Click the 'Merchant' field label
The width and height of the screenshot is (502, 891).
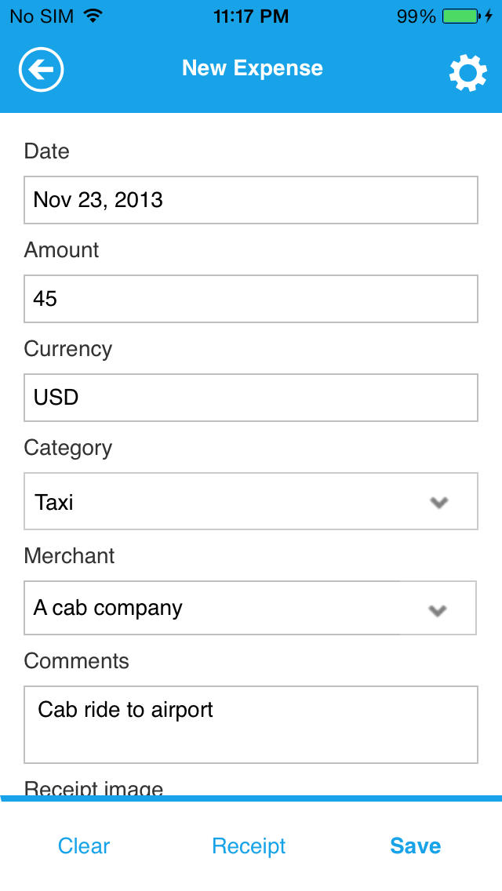point(69,556)
